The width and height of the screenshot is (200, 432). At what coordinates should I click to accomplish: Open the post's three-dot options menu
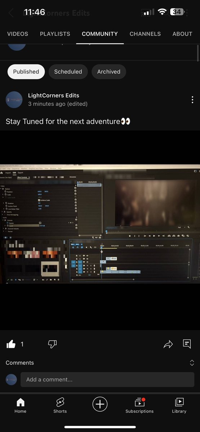(x=192, y=100)
